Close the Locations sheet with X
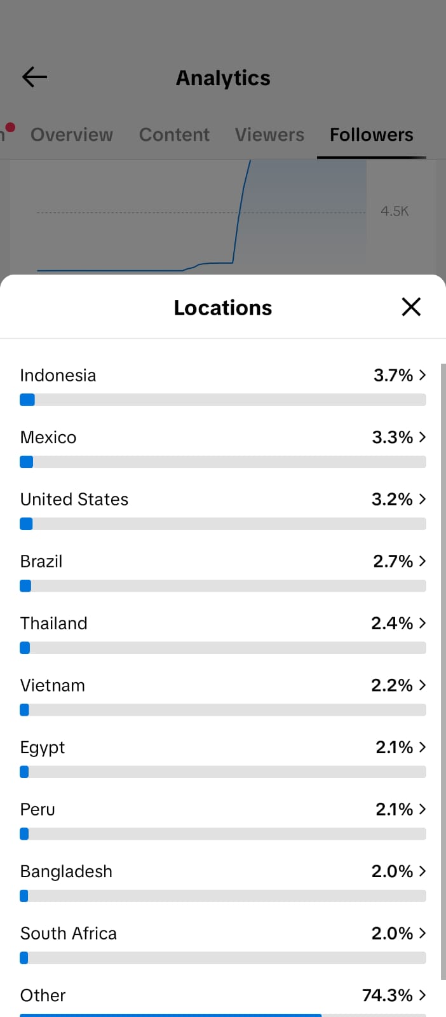 (411, 307)
